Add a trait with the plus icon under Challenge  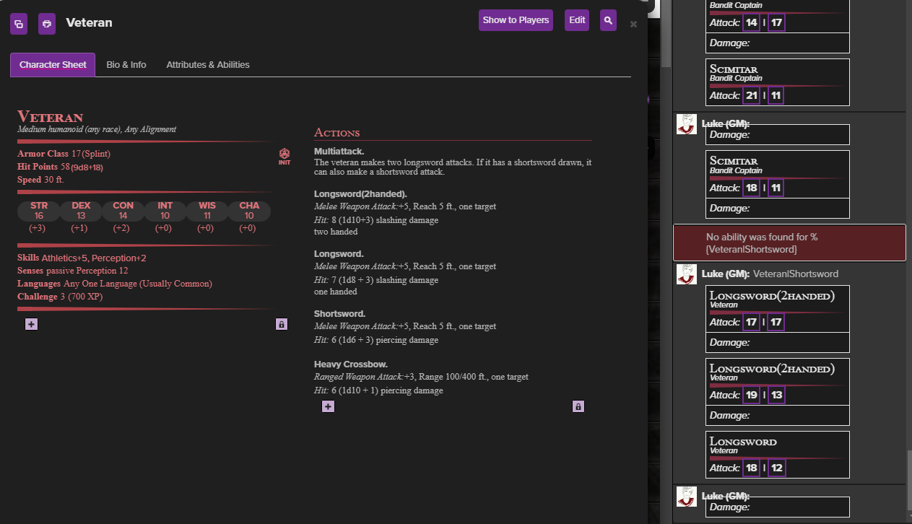click(x=31, y=324)
